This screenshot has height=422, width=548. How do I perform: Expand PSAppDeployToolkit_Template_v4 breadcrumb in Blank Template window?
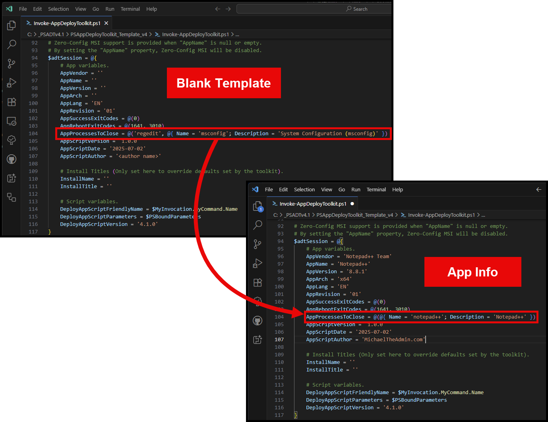(108, 35)
